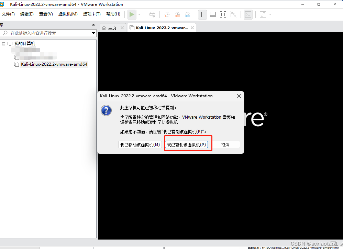The image size is (343, 249).
Task: Revert to snapshot toolbar icon
Action: [x=177, y=14]
